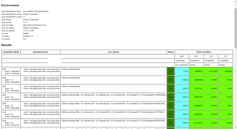Click the green OK status in first row
The width and height of the screenshot is (237, 129).
pos(171,71)
